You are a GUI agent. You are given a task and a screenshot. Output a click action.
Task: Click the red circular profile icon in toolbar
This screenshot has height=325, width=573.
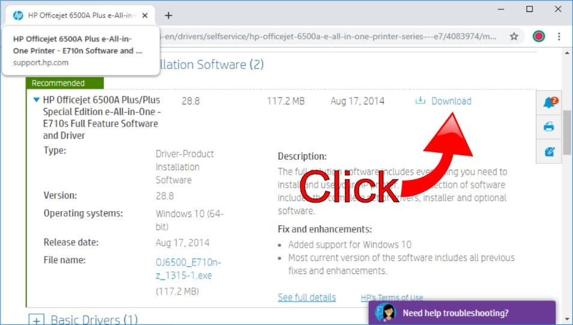[x=539, y=37]
